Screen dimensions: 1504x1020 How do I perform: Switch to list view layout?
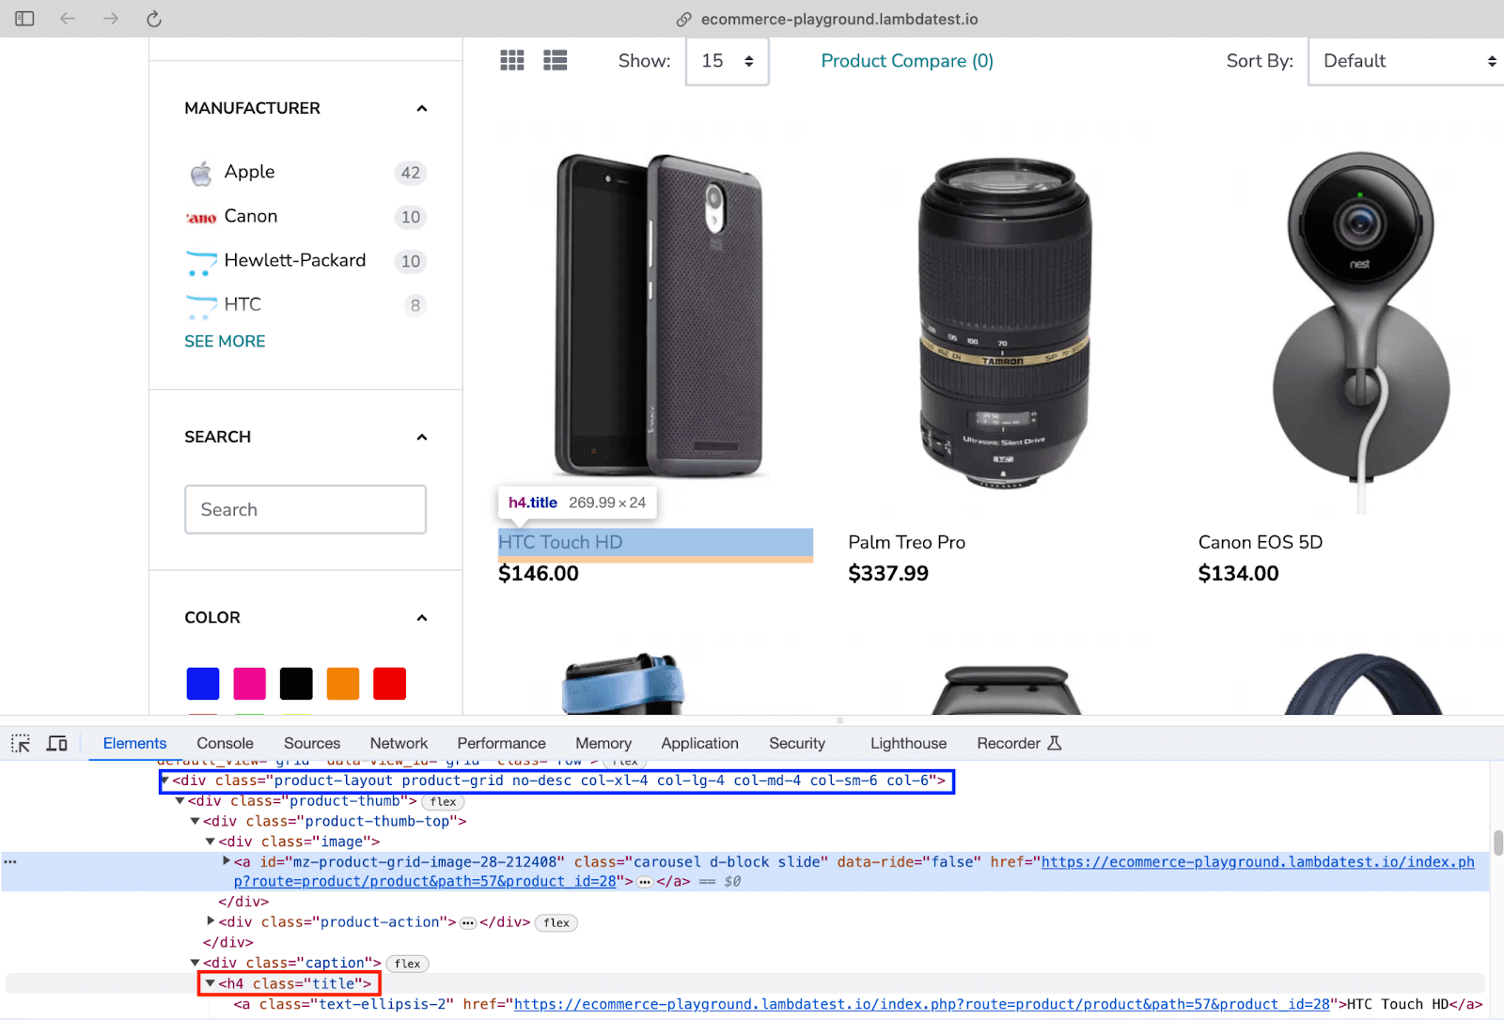point(555,60)
